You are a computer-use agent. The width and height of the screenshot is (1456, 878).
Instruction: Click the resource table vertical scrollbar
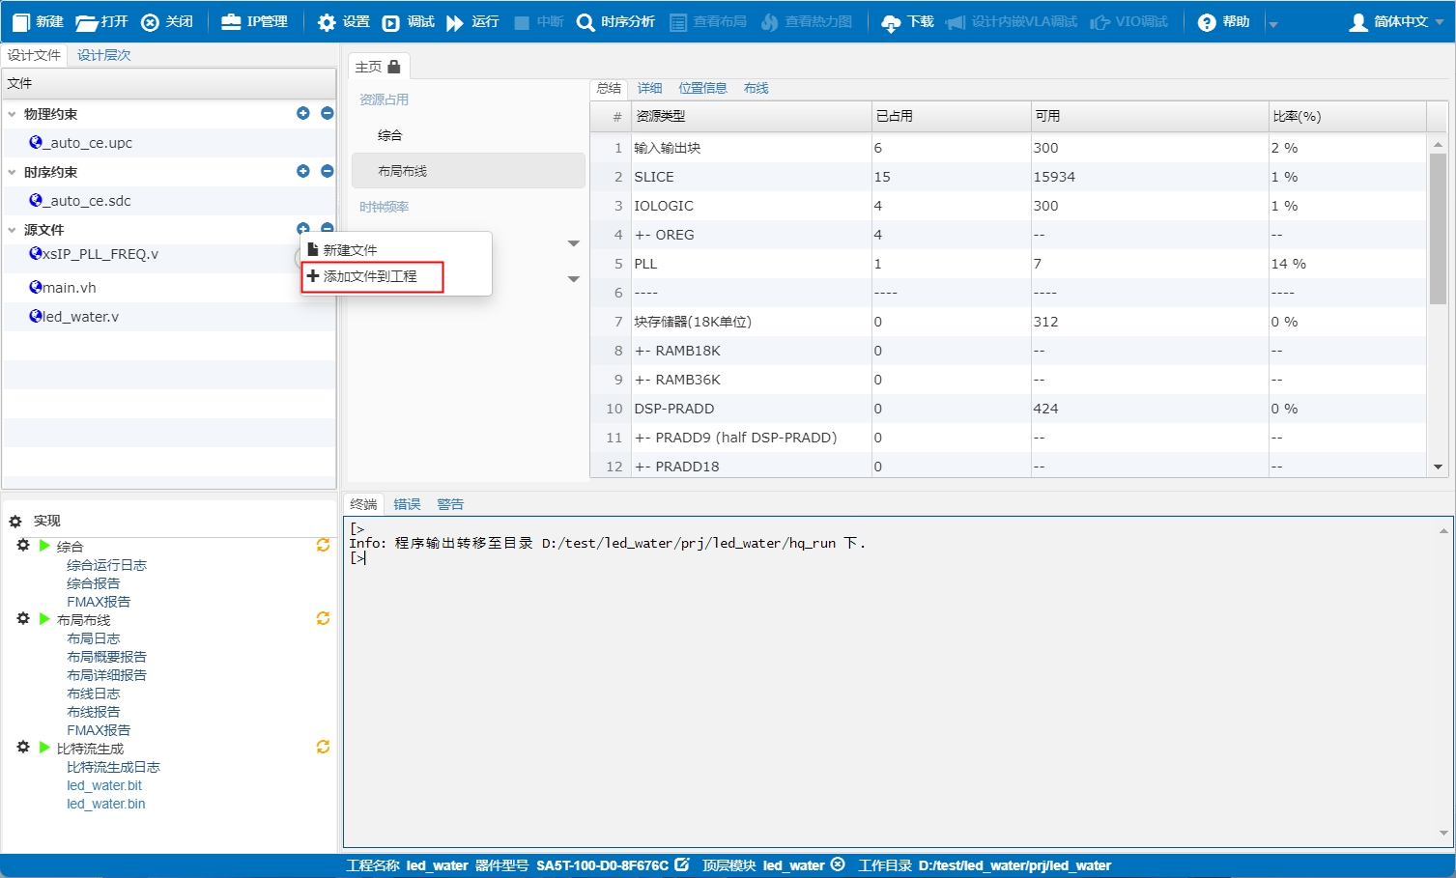click(1438, 232)
